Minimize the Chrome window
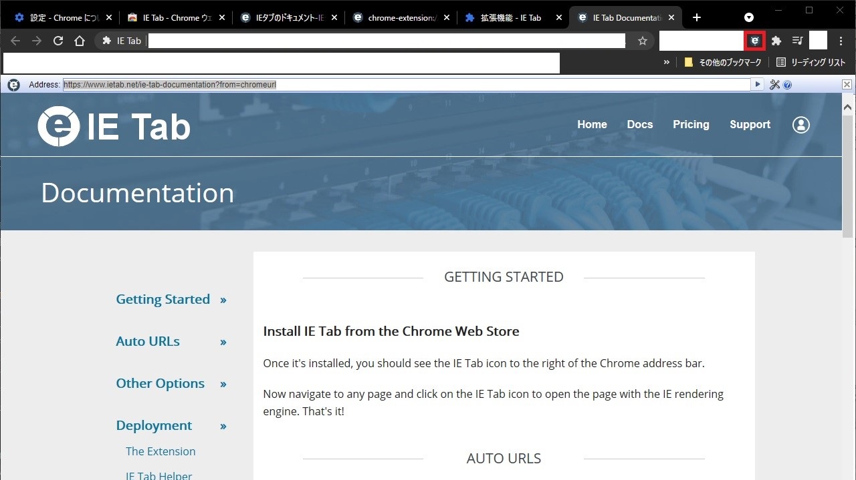 [778, 10]
